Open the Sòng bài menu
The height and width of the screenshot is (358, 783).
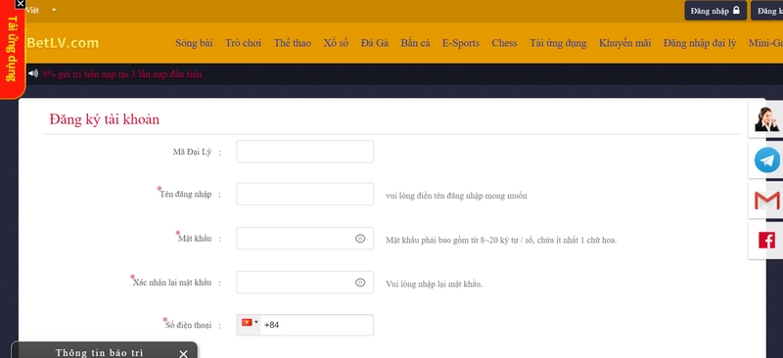(x=194, y=43)
